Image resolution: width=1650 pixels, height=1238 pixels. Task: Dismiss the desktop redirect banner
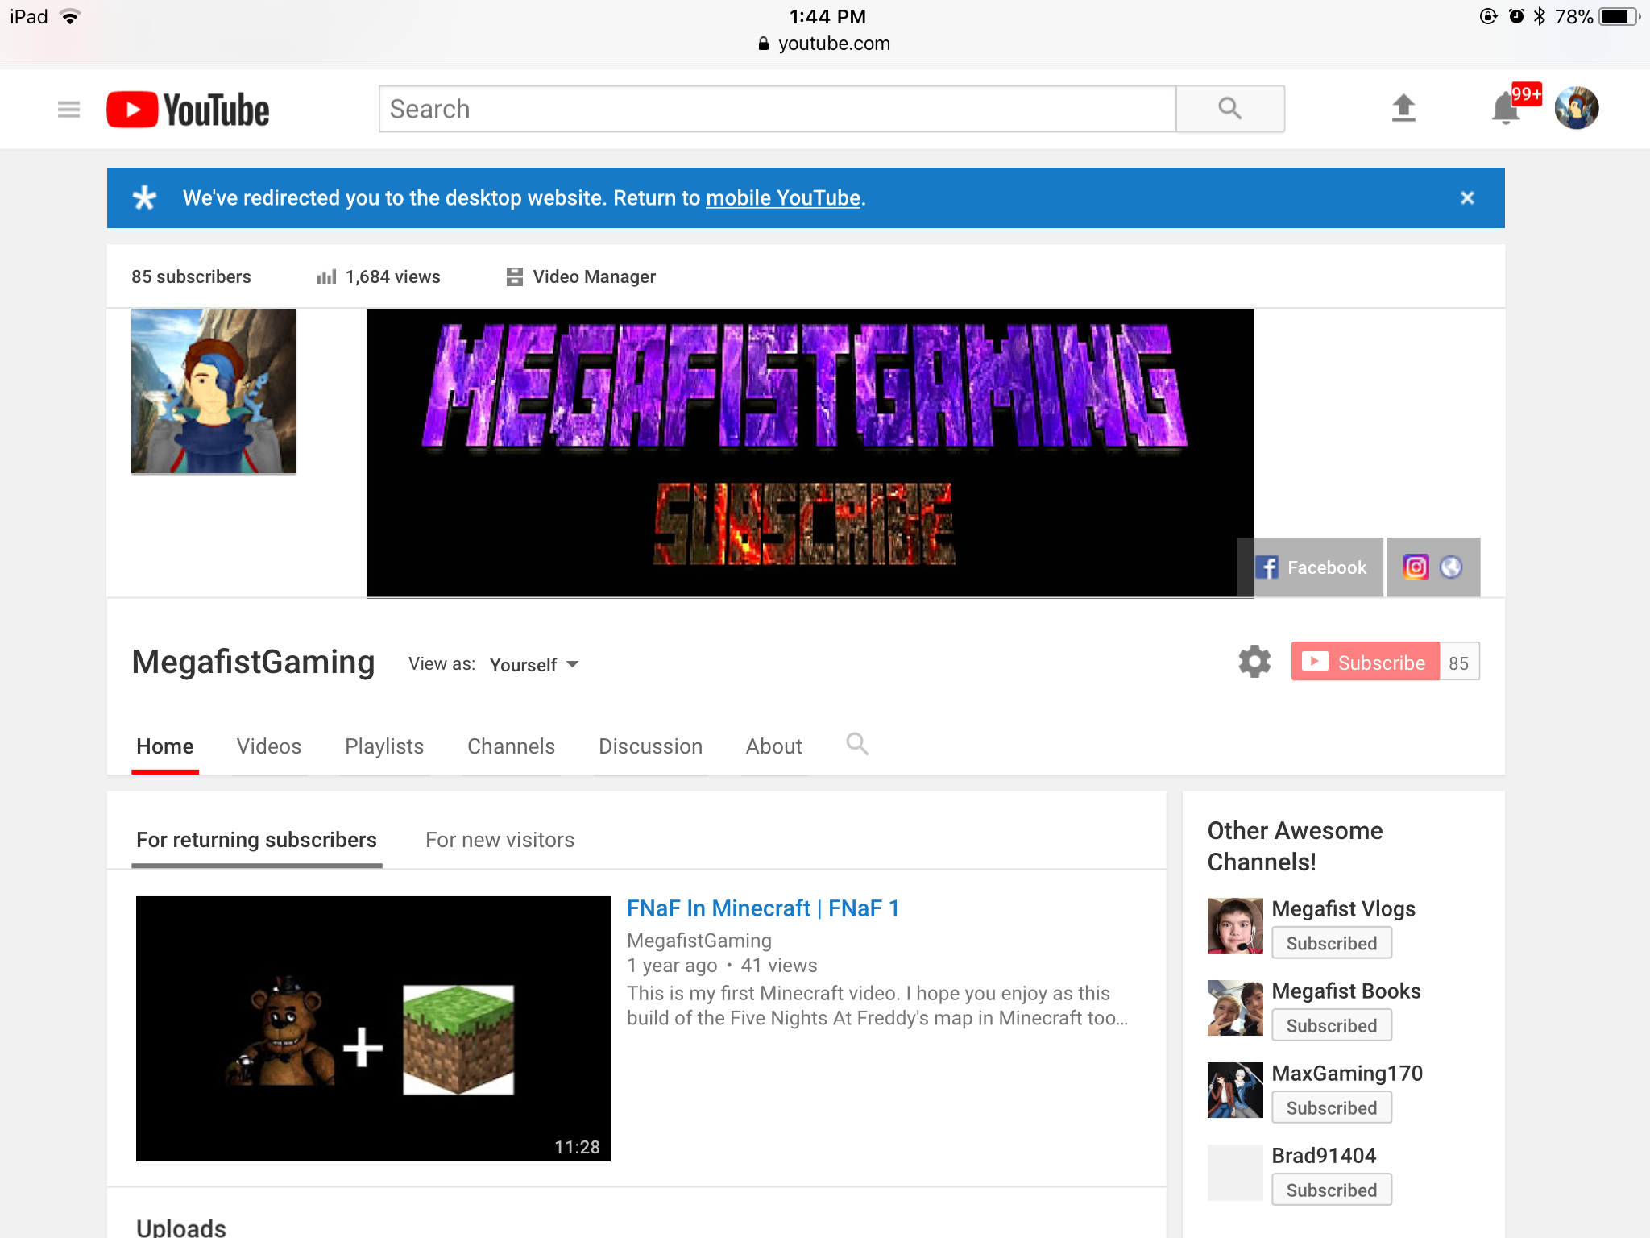pos(1467,197)
